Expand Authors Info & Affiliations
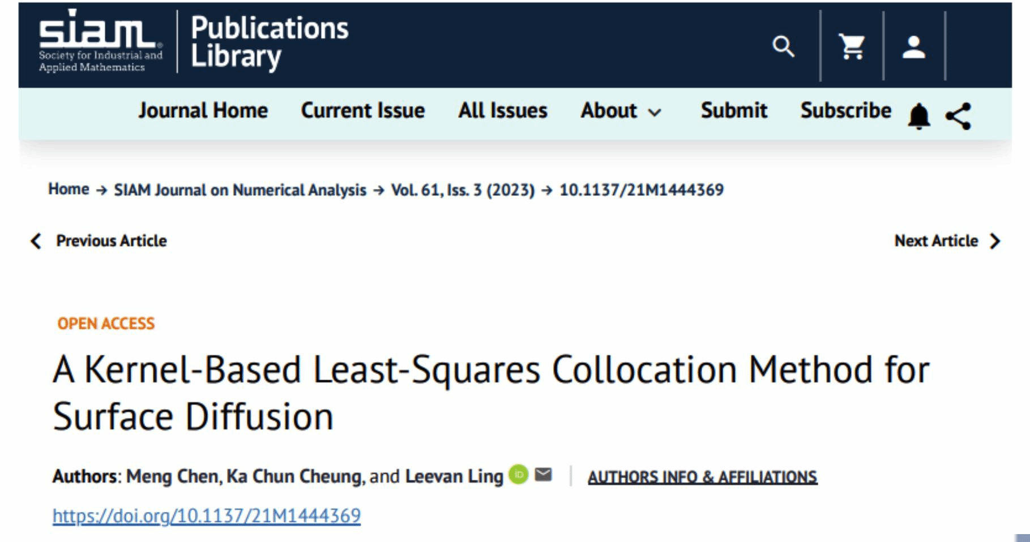The width and height of the screenshot is (1030, 542). pyautogui.click(x=702, y=477)
